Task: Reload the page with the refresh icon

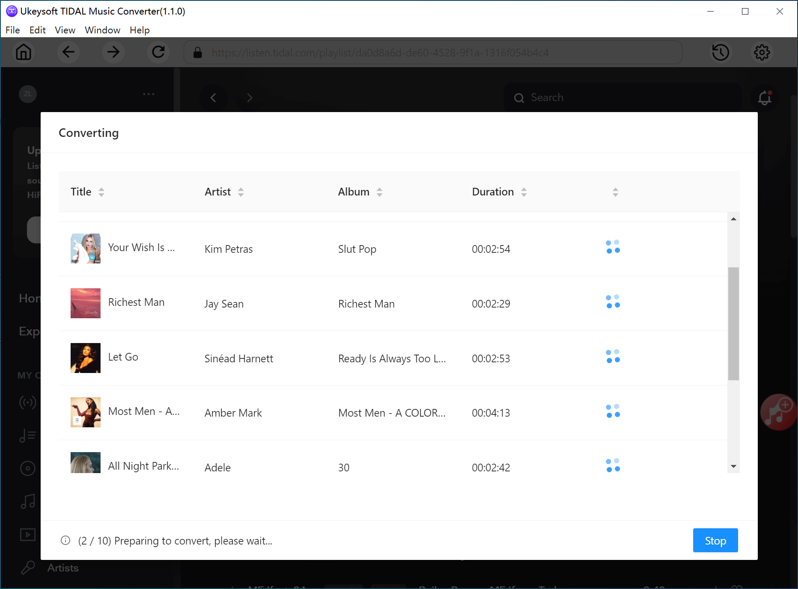Action: (158, 52)
